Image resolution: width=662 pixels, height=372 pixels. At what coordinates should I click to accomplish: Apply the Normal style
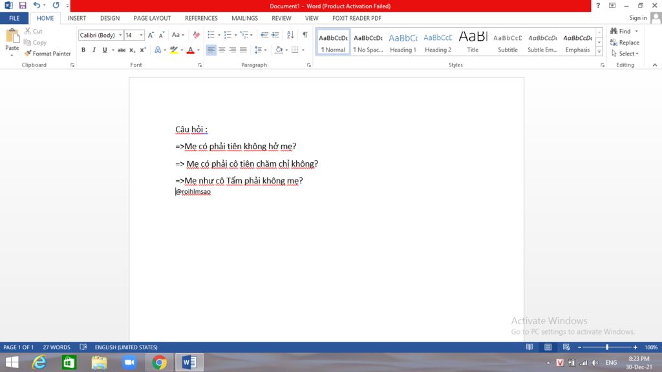point(333,42)
